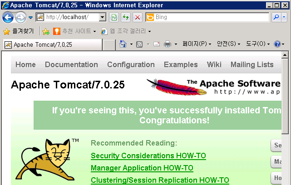Click the Read Mail envelope icon
Screen dimensions: 291x185
pos(157,44)
